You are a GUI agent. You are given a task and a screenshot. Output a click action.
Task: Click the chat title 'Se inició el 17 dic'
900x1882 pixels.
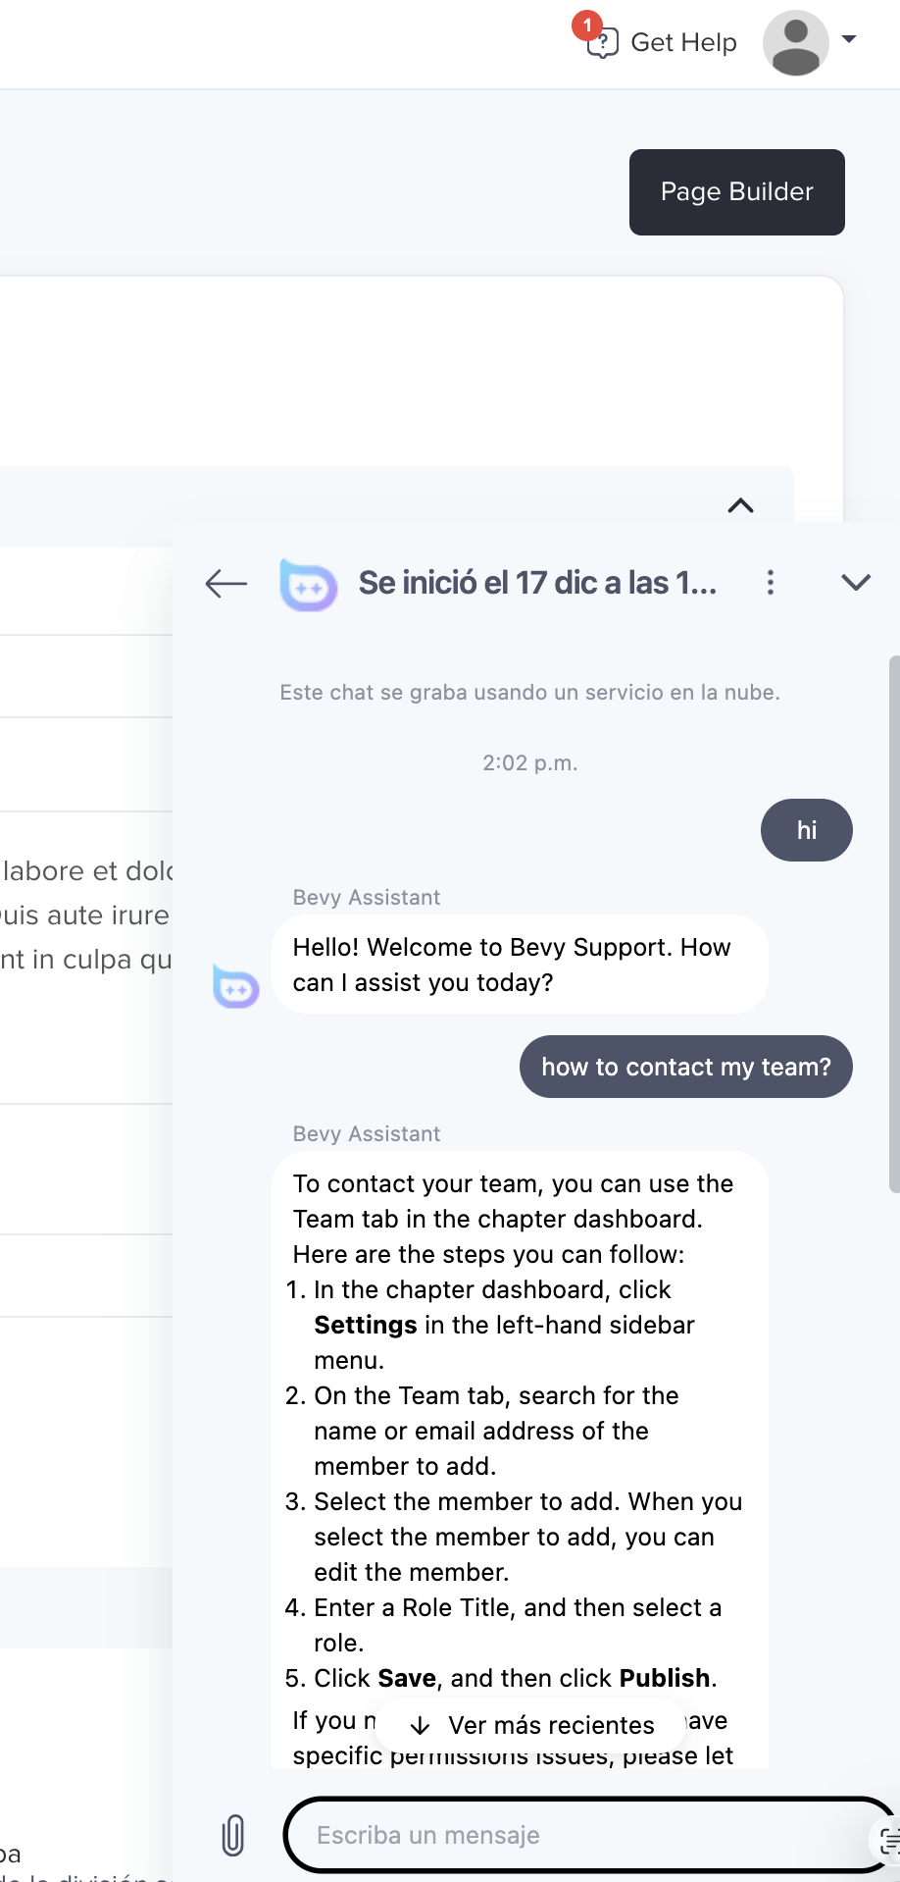[x=537, y=583]
